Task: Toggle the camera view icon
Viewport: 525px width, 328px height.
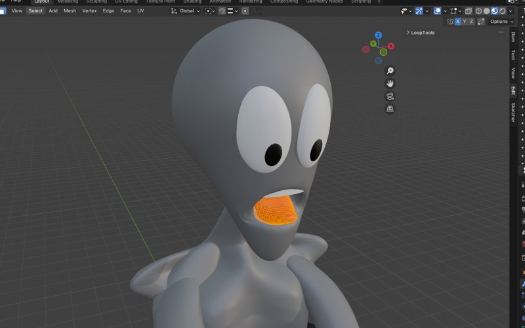Action: coord(390,96)
